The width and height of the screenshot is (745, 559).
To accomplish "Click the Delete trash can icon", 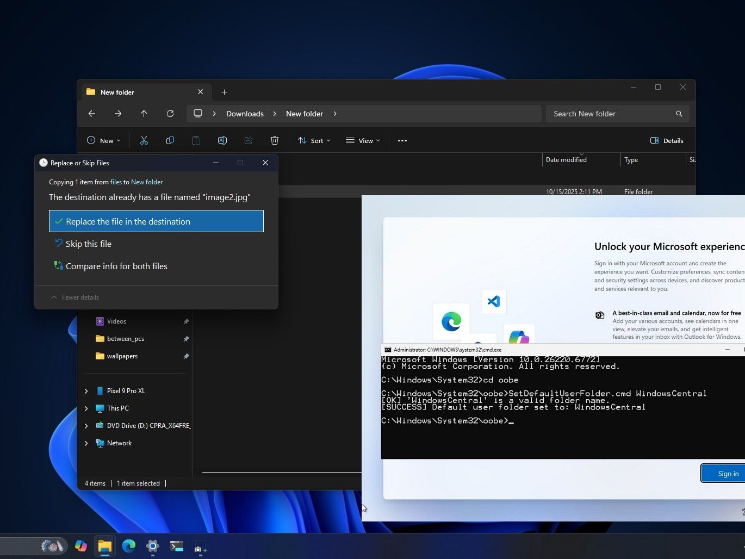I will [275, 140].
